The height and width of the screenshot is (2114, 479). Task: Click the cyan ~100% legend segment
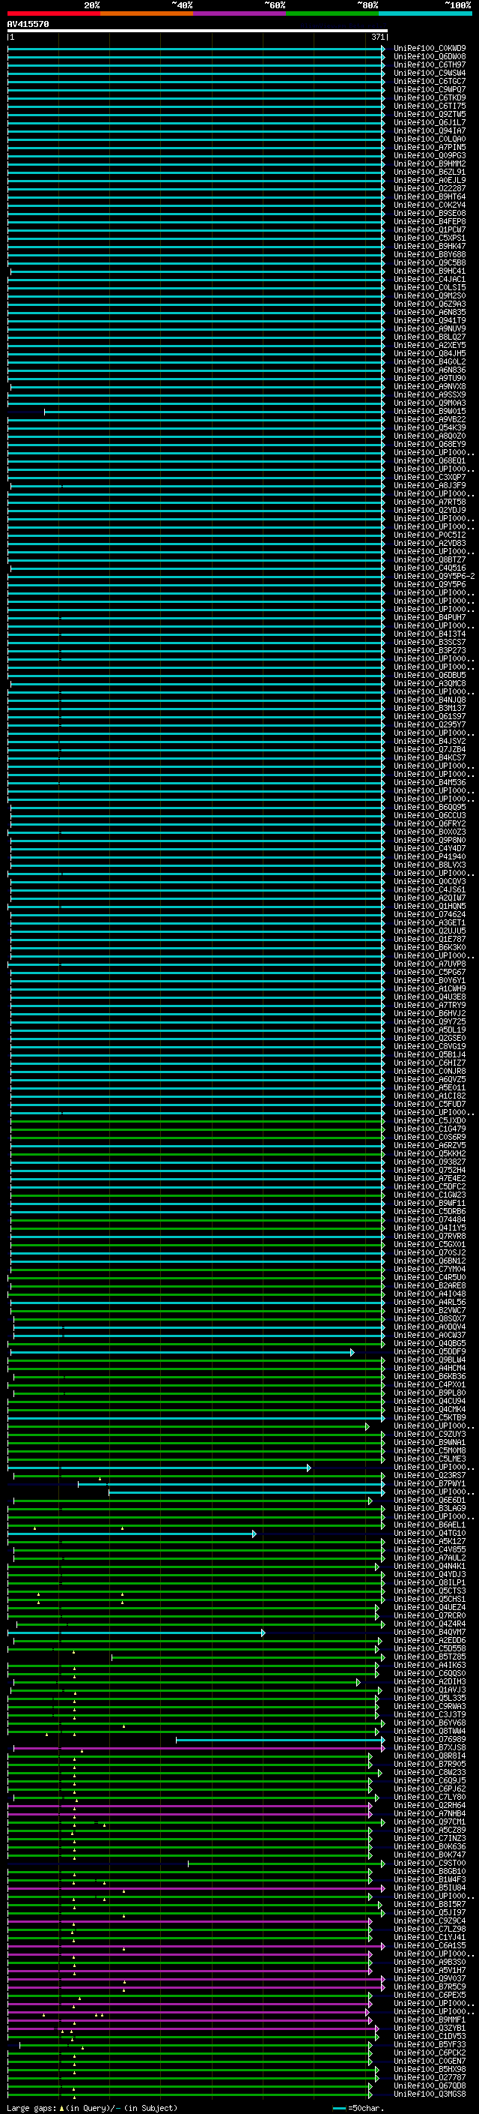tap(424, 13)
